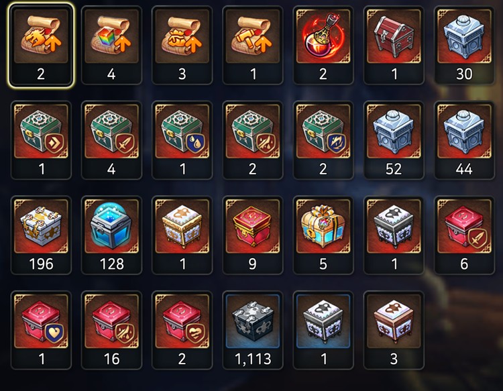Choose the hammer scroll item

[253, 45]
